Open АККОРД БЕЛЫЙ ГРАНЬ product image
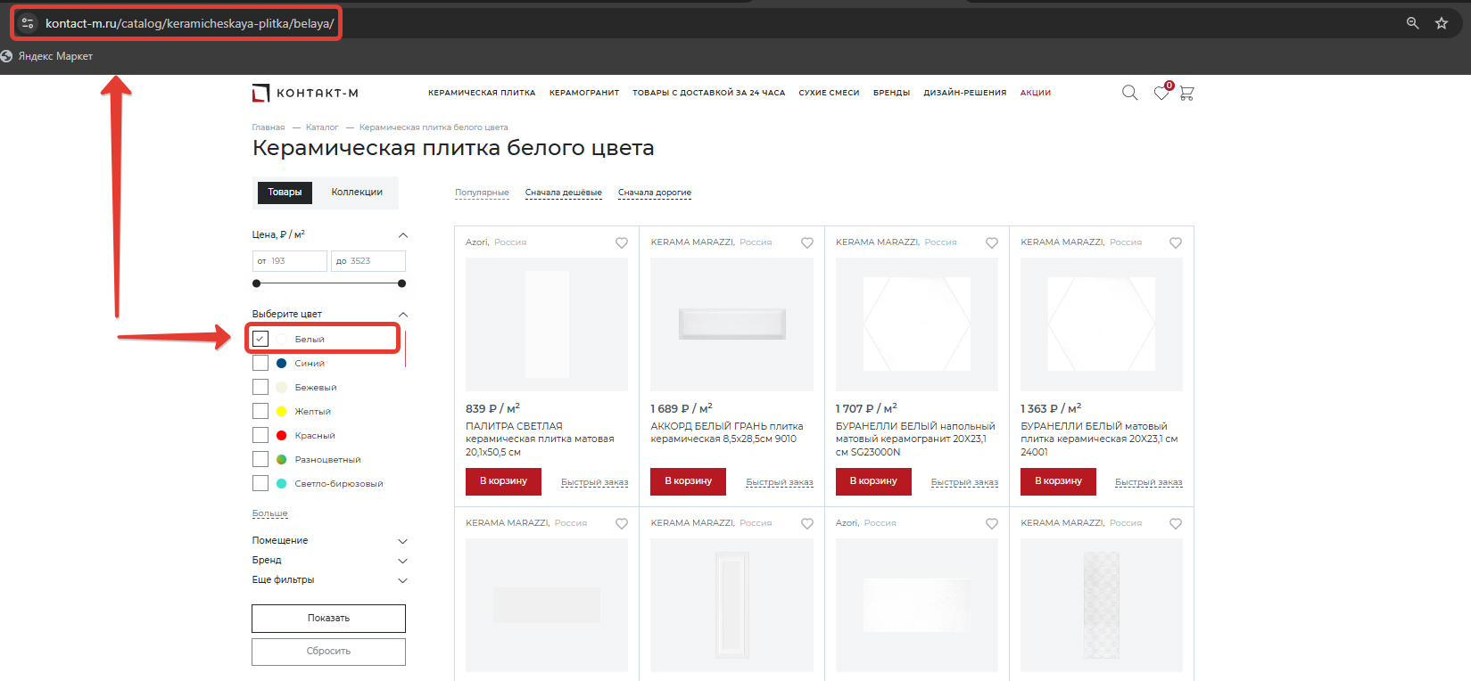The height and width of the screenshot is (681, 1471). click(732, 324)
